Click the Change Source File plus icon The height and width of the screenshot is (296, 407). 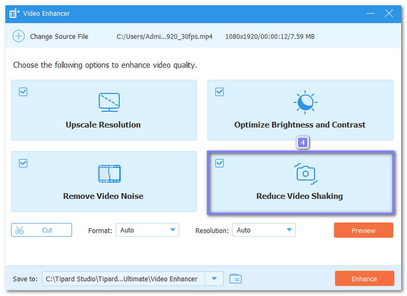click(19, 36)
